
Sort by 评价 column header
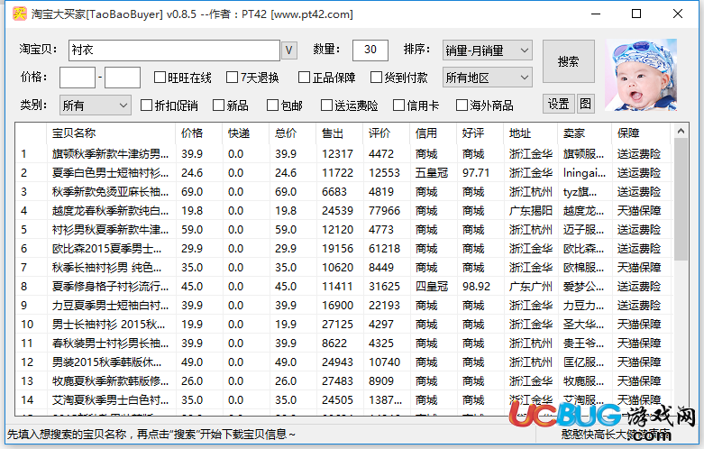pos(386,133)
